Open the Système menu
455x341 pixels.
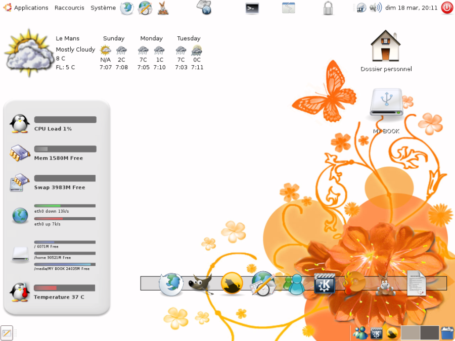[103, 8]
